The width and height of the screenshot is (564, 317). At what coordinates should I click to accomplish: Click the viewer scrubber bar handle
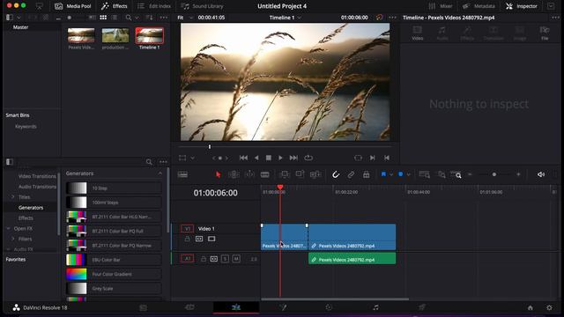210,147
